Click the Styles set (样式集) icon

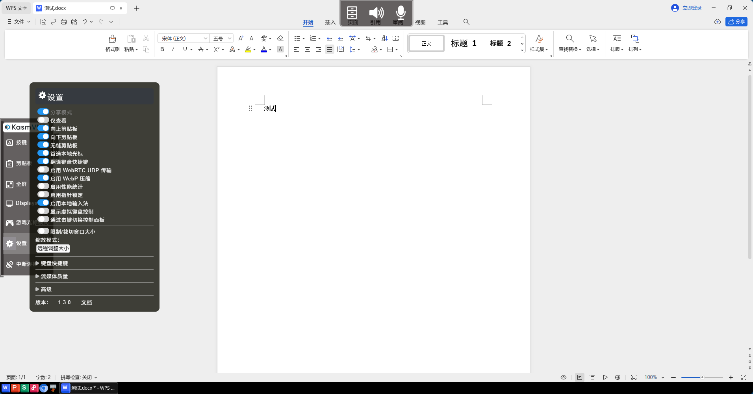(539, 39)
